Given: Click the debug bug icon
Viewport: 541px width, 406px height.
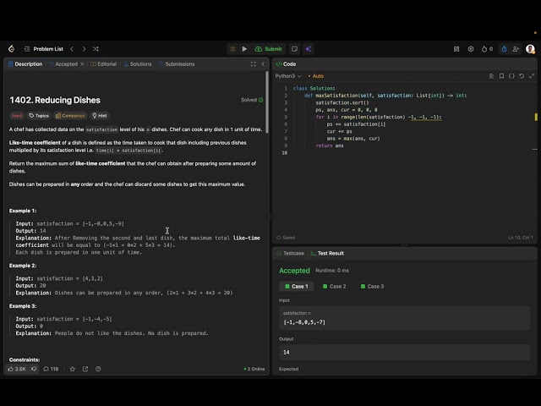Looking at the screenshot, I should point(232,49).
